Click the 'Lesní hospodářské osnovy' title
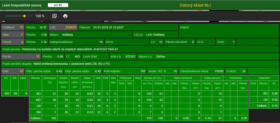The height and width of the screenshot is (123, 280). pos(22,5)
